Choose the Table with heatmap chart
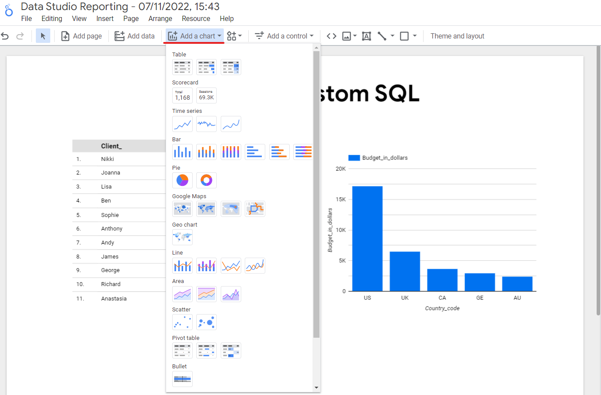 (x=231, y=67)
